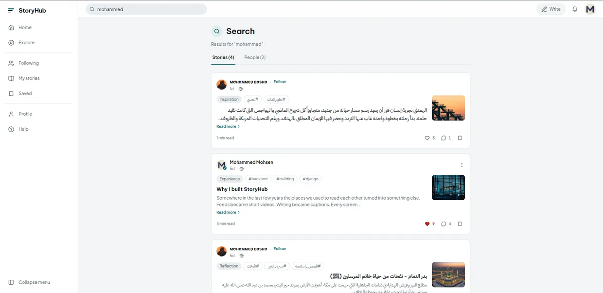Follow author of first story
The image size is (603, 293).
280,82
